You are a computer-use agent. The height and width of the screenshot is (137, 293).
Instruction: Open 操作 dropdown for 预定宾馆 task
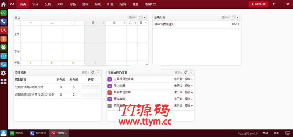[189, 99]
